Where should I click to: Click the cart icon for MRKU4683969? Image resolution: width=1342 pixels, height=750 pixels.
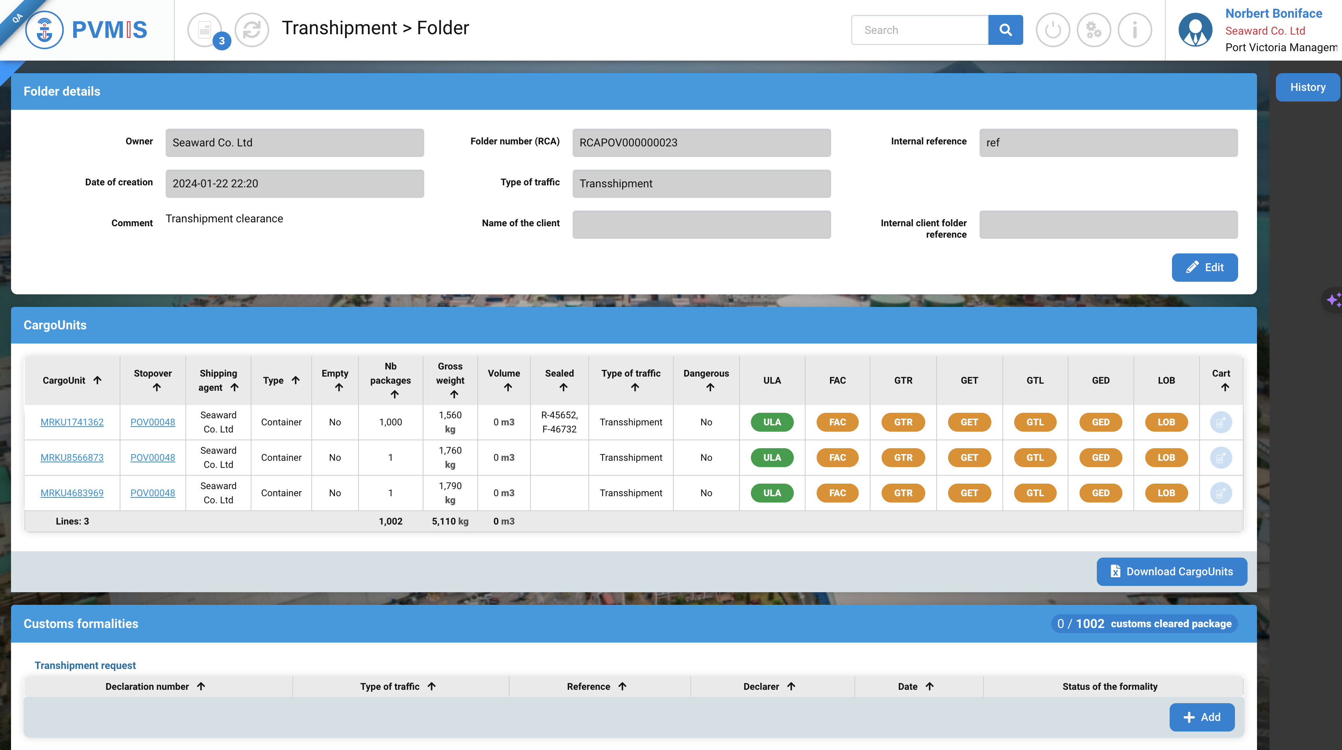pos(1221,493)
